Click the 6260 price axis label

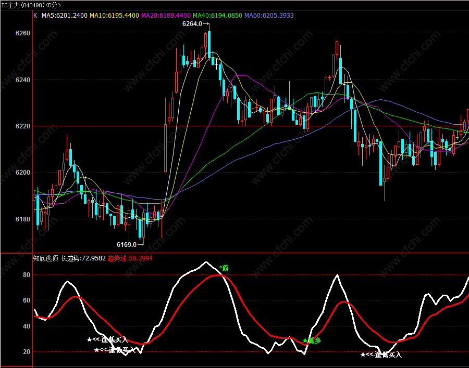pos(23,33)
